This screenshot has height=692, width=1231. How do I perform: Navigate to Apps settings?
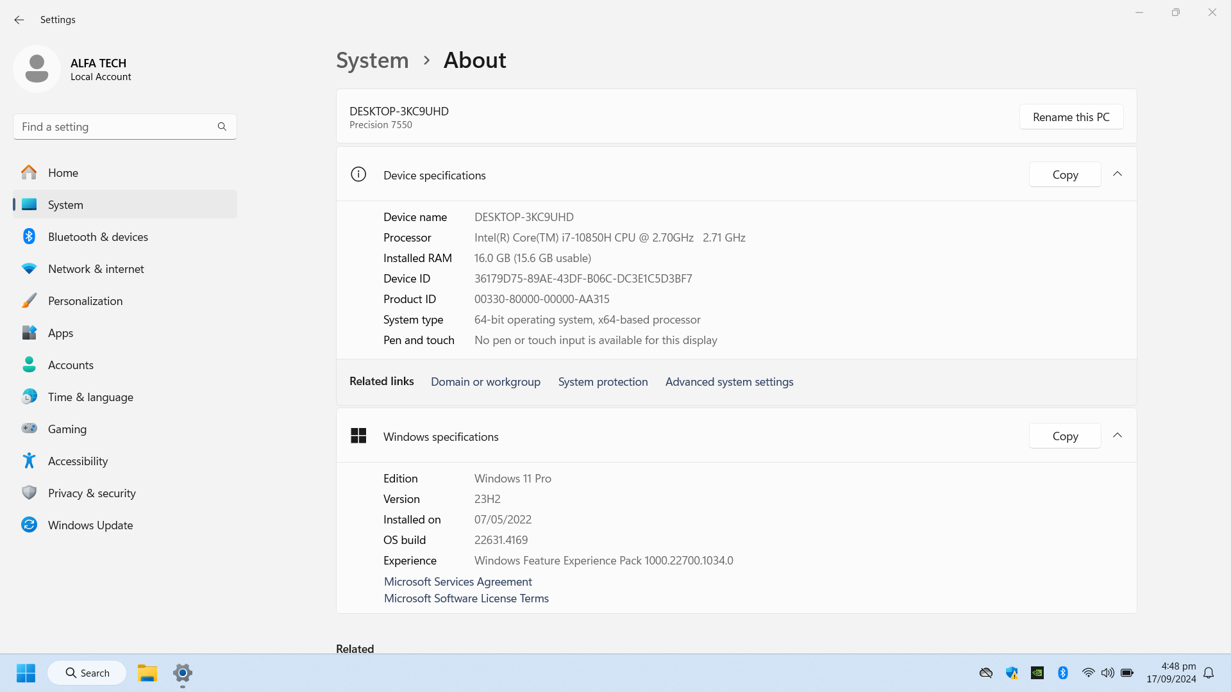tap(125, 333)
